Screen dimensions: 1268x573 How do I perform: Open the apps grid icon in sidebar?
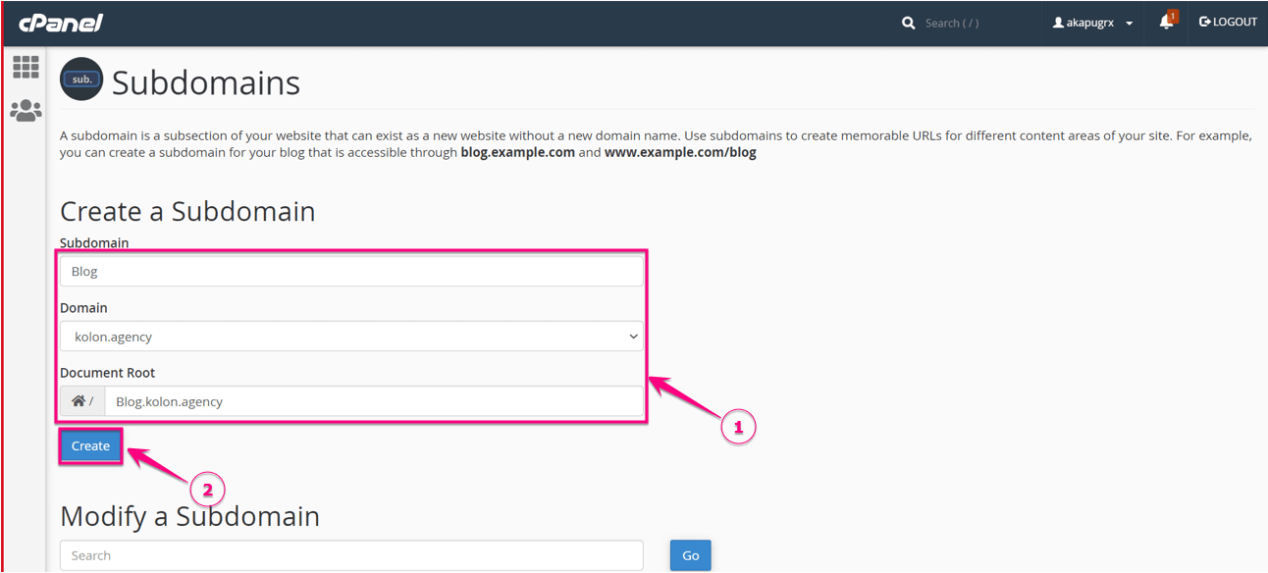pos(26,67)
